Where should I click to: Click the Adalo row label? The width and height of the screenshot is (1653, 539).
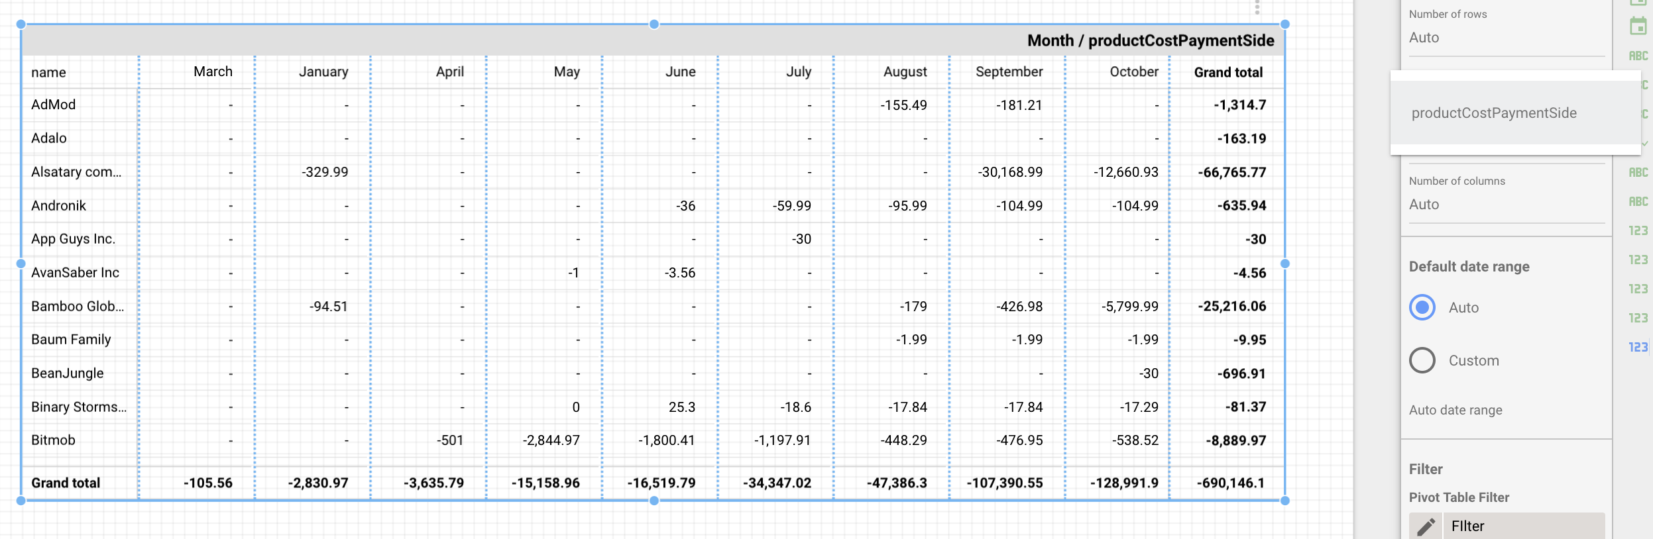click(x=49, y=138)
